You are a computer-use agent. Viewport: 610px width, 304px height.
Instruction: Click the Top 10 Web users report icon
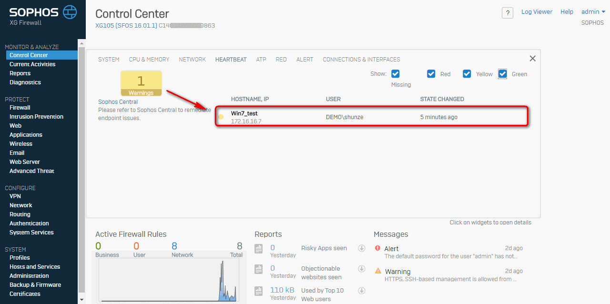(x=259, y=291)
